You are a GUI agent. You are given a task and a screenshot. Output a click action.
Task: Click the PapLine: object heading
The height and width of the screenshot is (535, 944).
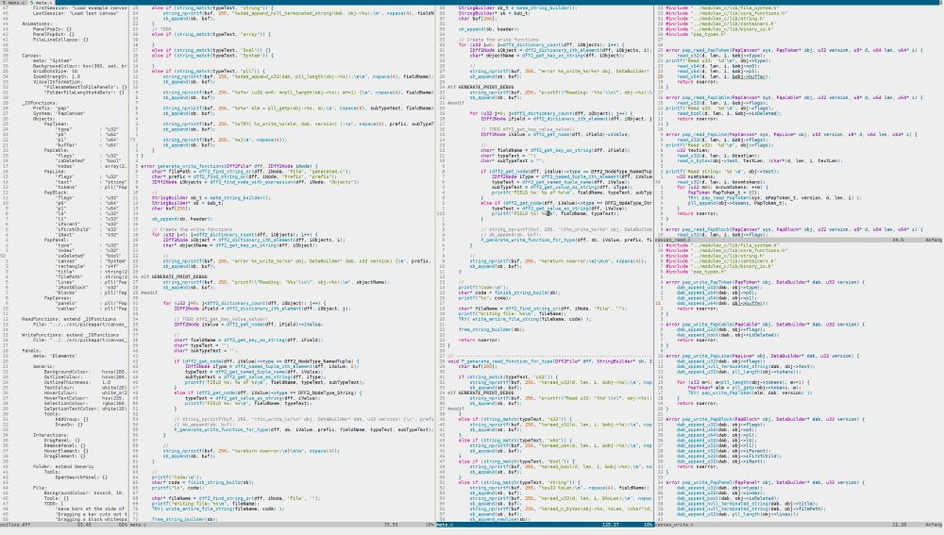(x=55, y=172)
